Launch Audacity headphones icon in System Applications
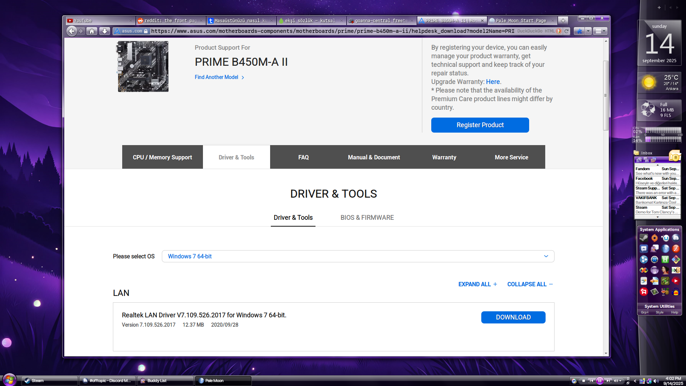Viewport: 686px width, 386px height. click(676, 292)
